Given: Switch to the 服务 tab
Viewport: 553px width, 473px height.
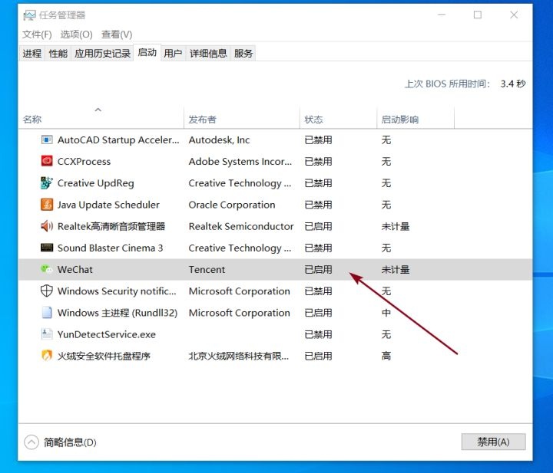Looking at the screenshot, I should point(243,54).
